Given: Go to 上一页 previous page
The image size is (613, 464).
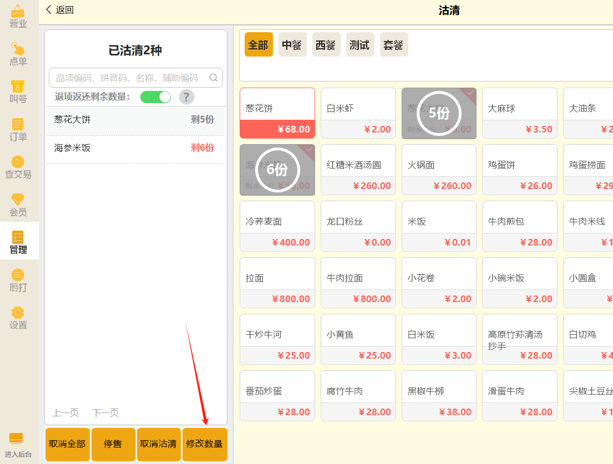Looking at the screenshot, I should pos(65,413).
